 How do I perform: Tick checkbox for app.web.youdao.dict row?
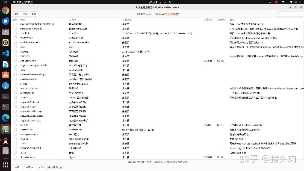click(x=15, y=116)
